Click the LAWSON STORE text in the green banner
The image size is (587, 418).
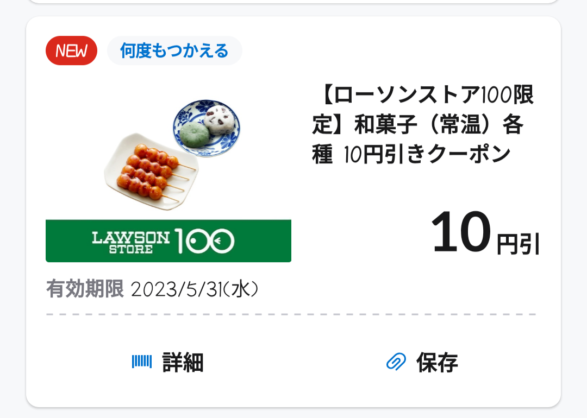(x=131, y=241)
